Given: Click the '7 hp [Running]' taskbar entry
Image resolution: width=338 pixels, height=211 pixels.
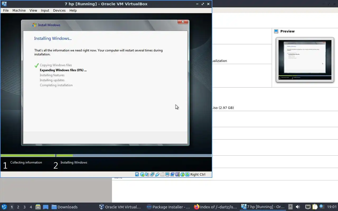Looking at the screenshot, I should pos(263,207).
